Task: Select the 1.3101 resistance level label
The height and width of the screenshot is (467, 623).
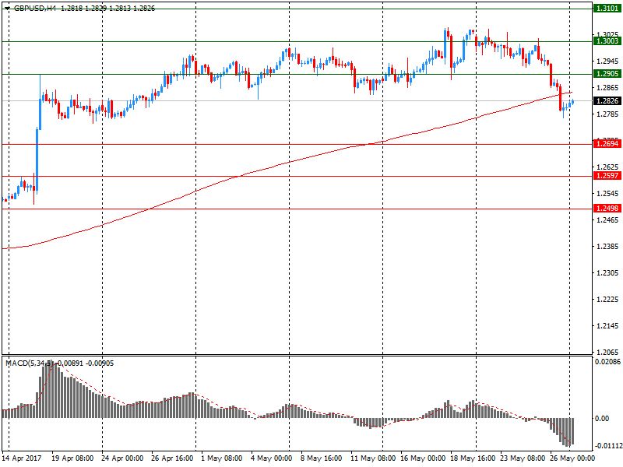Action: tap(607, 9)
